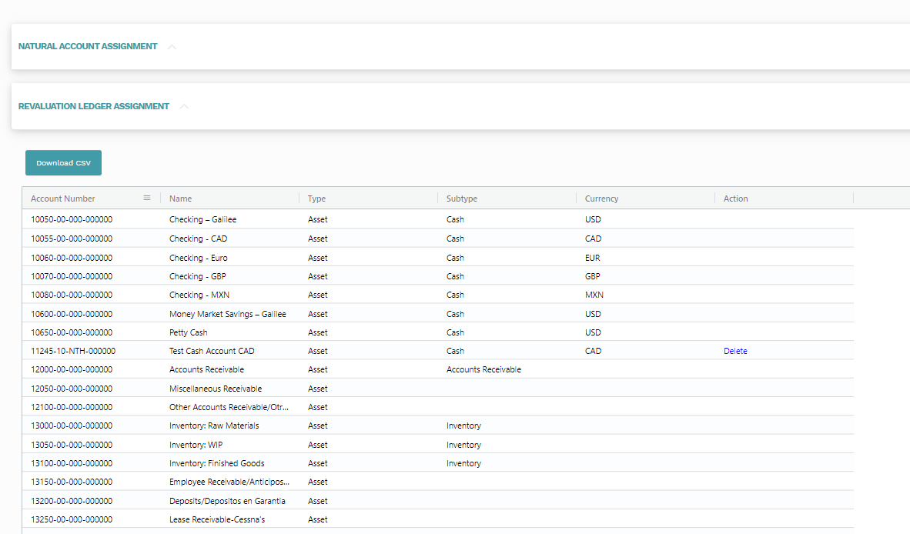The image size is (910, 534).
Task: Click the Accounts Receivable subtype cell
Action: point(483,369)
